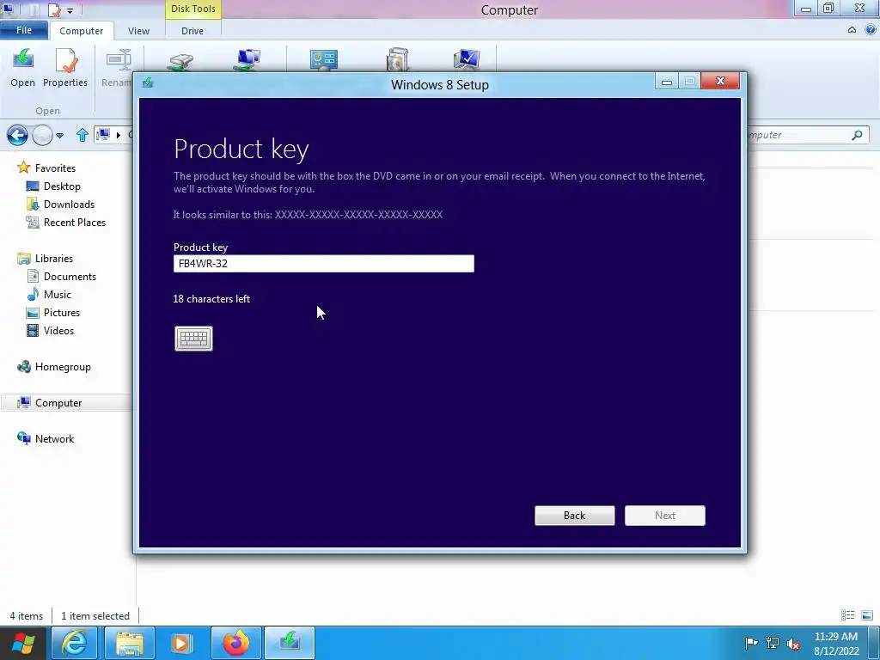This screenshot has width=880, height=660.
Task: Open the on-screen keyboard icon in Setup
Action: tap(193, 339)
